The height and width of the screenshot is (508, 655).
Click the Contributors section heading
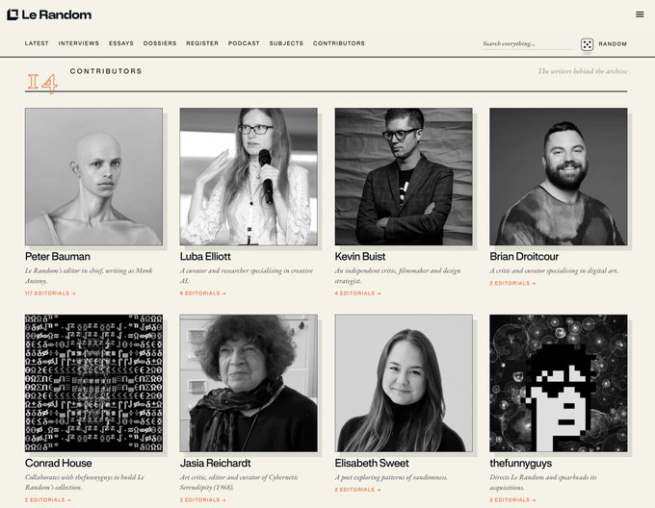(x=106, y=71)
